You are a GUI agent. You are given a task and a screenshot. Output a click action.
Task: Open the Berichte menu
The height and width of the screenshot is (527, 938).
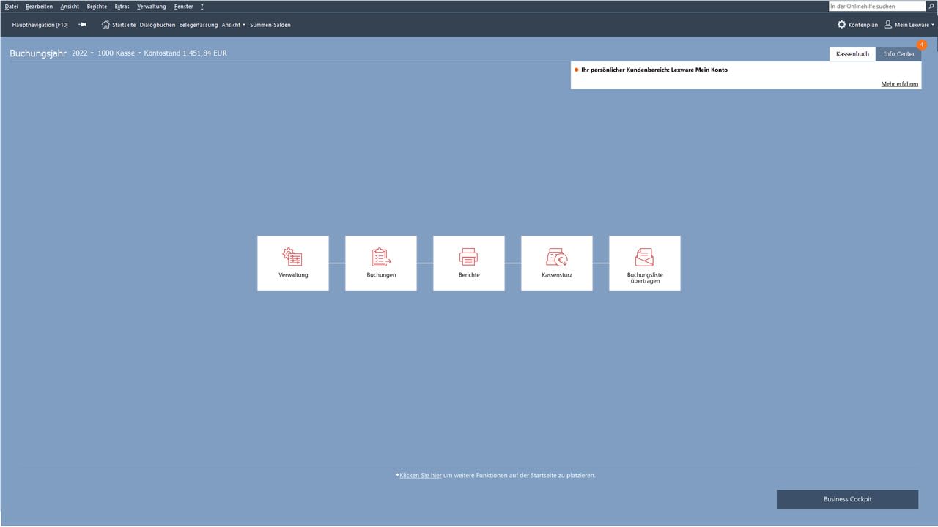pos(97,7)
